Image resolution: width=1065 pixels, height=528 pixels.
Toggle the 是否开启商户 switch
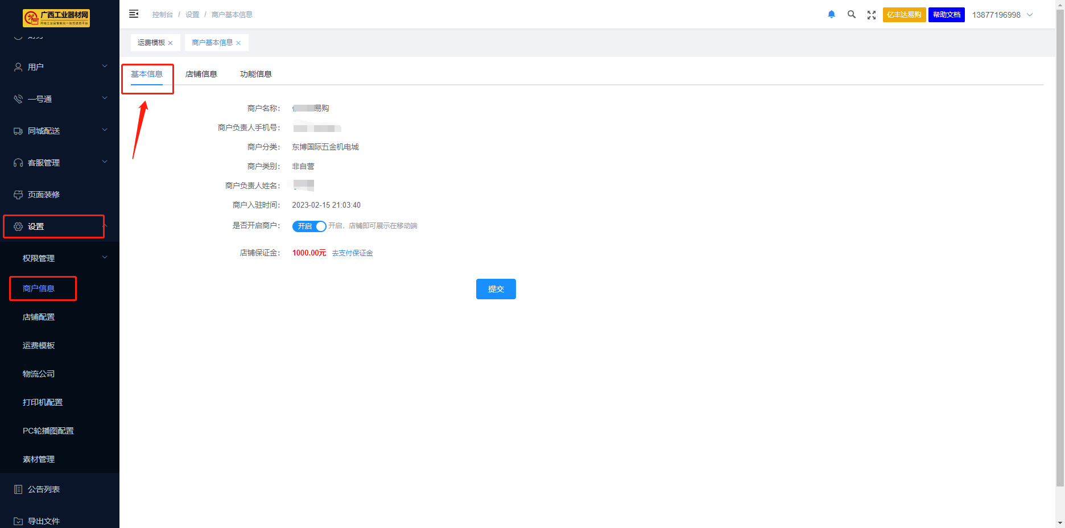pos(309,226)
